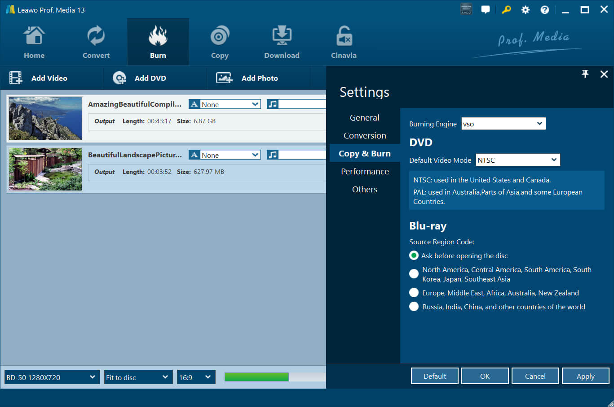Apply the current settings
Image resolution: width=614 pixels, height=407 pixels.
pyautogui.click(x=586, y=376)
